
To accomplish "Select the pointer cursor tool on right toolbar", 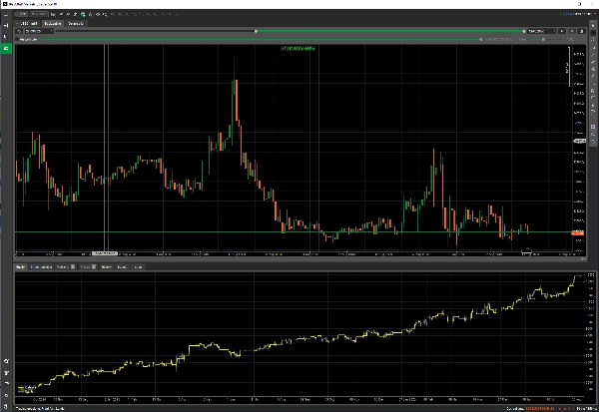I will tap(593, 25).
